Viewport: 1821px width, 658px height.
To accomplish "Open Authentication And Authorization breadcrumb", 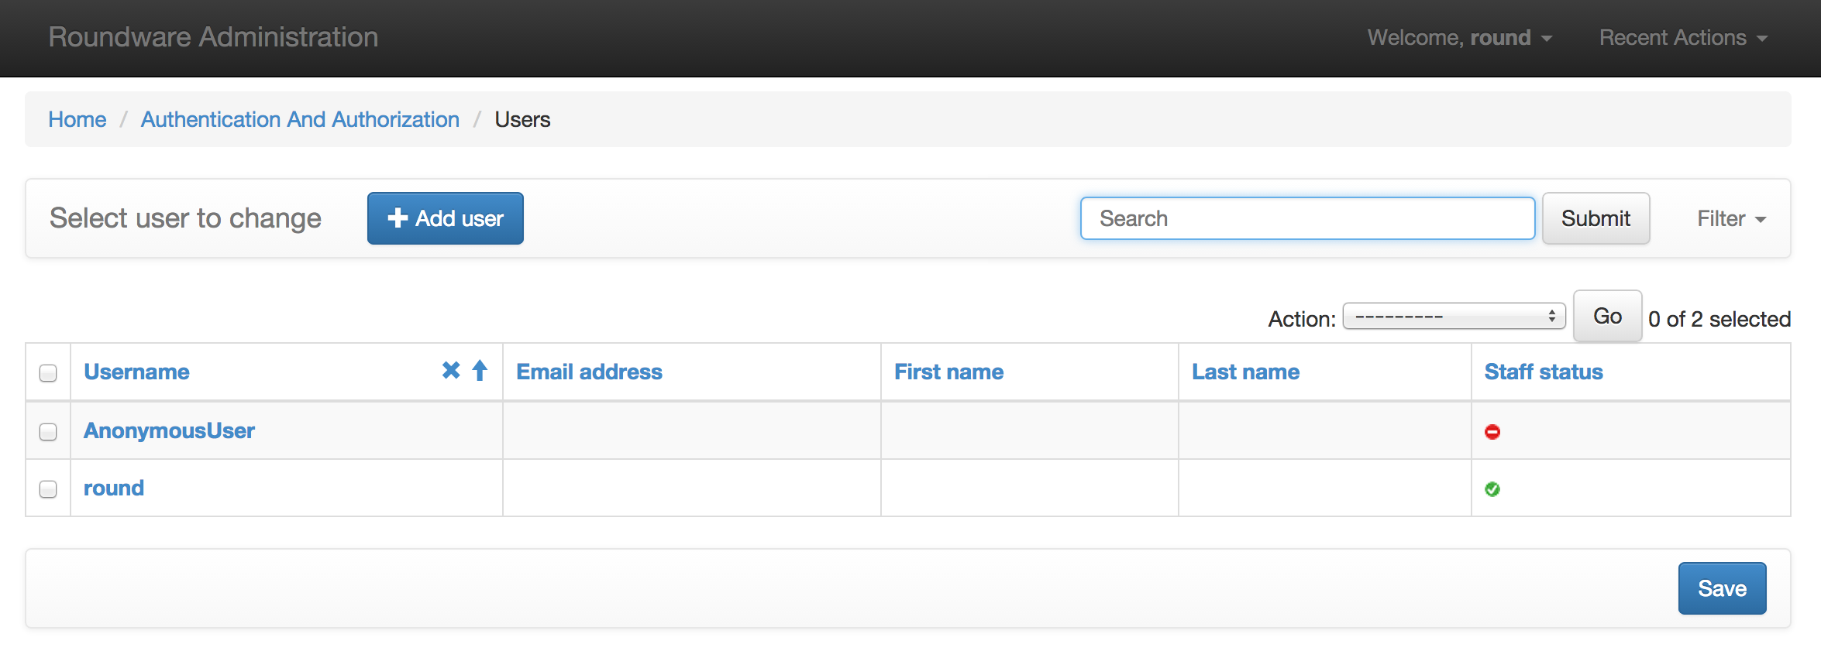I will pos(300,119).
